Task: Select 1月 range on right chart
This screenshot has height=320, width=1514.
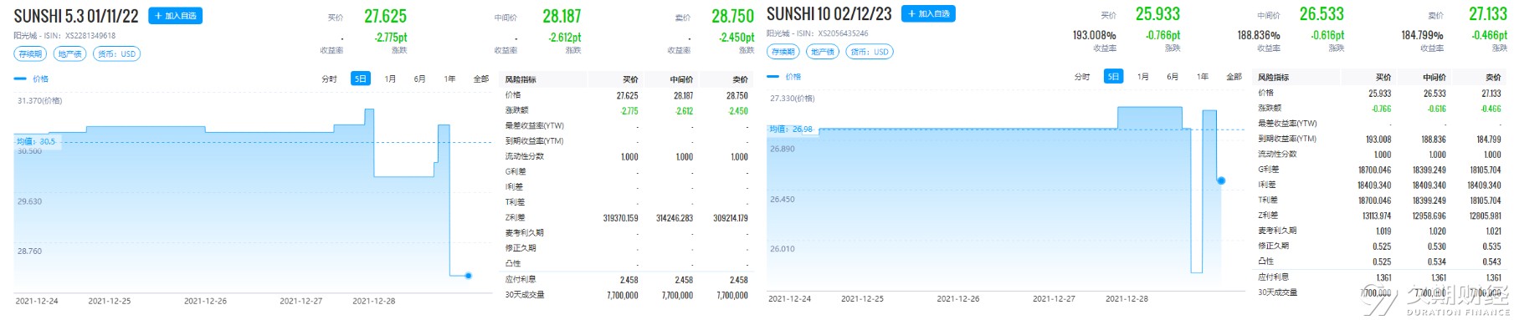Action: 1143,77
